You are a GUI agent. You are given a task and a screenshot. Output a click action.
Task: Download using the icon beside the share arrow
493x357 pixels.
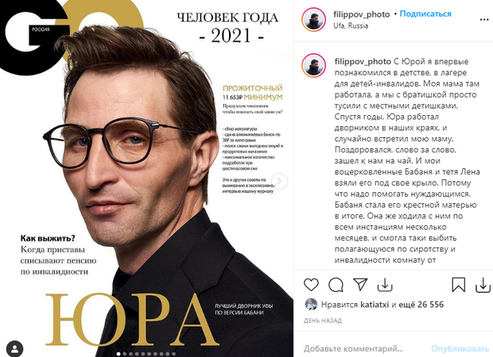pyautogui.click(x=385, y=285)
